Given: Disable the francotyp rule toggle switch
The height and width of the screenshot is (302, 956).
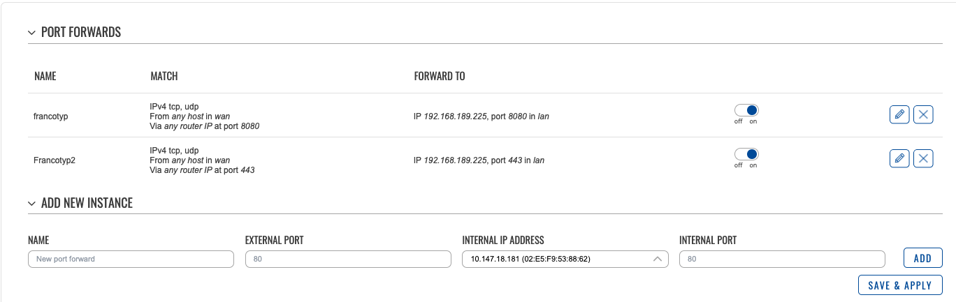Looking at the screenshot, I should 746,110.
